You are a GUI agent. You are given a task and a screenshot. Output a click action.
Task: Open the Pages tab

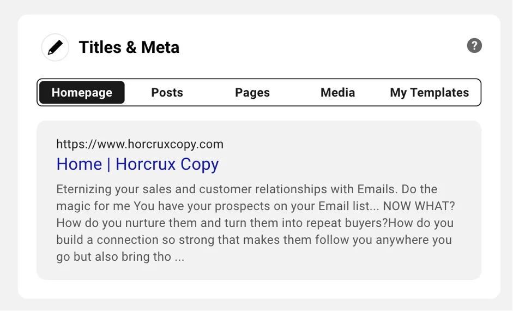pos(252,93)
